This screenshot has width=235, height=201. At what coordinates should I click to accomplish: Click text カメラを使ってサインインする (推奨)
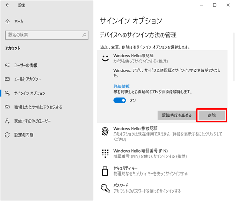click(141, 61)
